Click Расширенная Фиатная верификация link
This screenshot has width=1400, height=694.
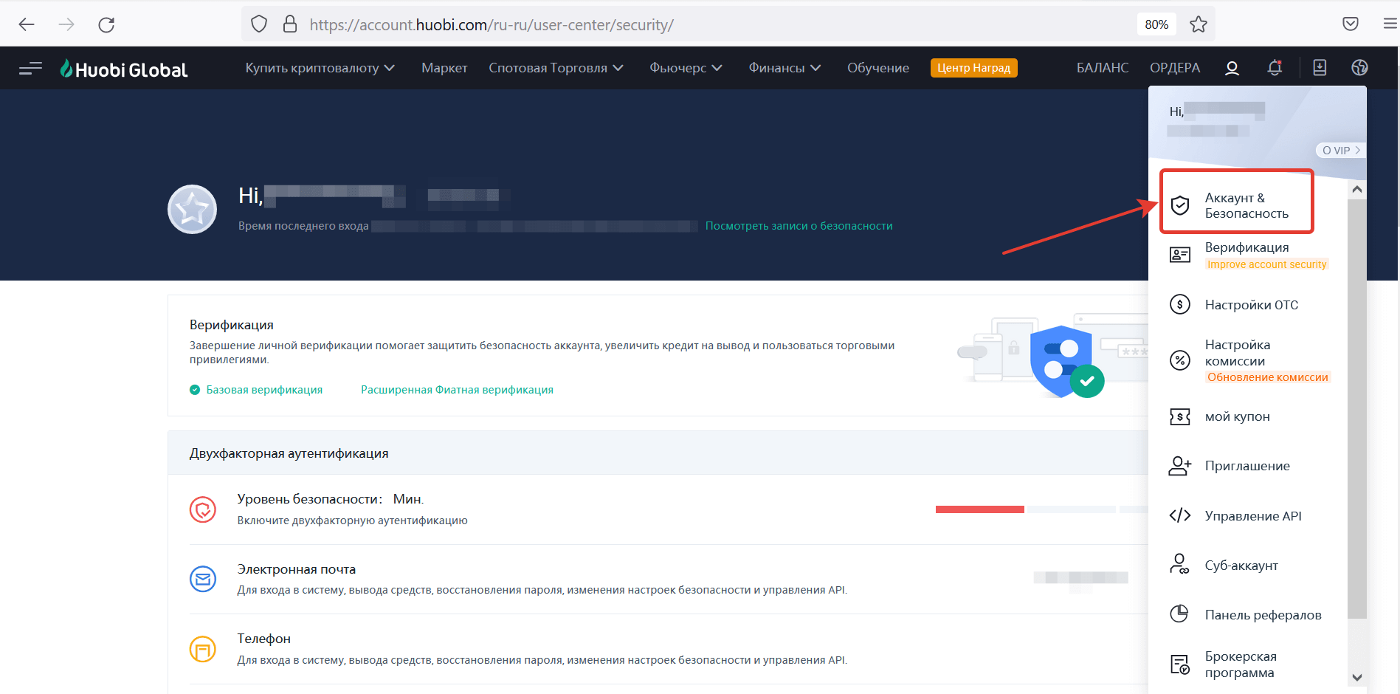[x=457, y=390]
